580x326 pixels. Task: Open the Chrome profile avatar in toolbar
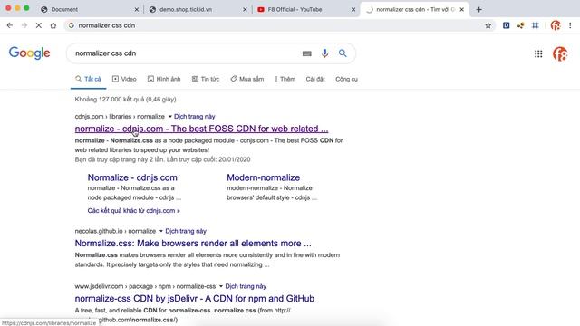pyautogui.click(x=556, y=25)
